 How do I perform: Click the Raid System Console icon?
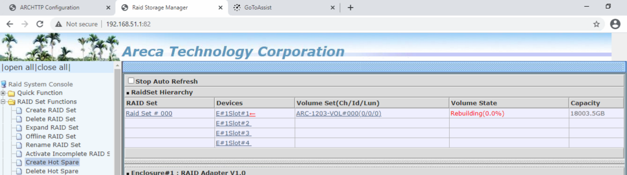pos(4,84)
